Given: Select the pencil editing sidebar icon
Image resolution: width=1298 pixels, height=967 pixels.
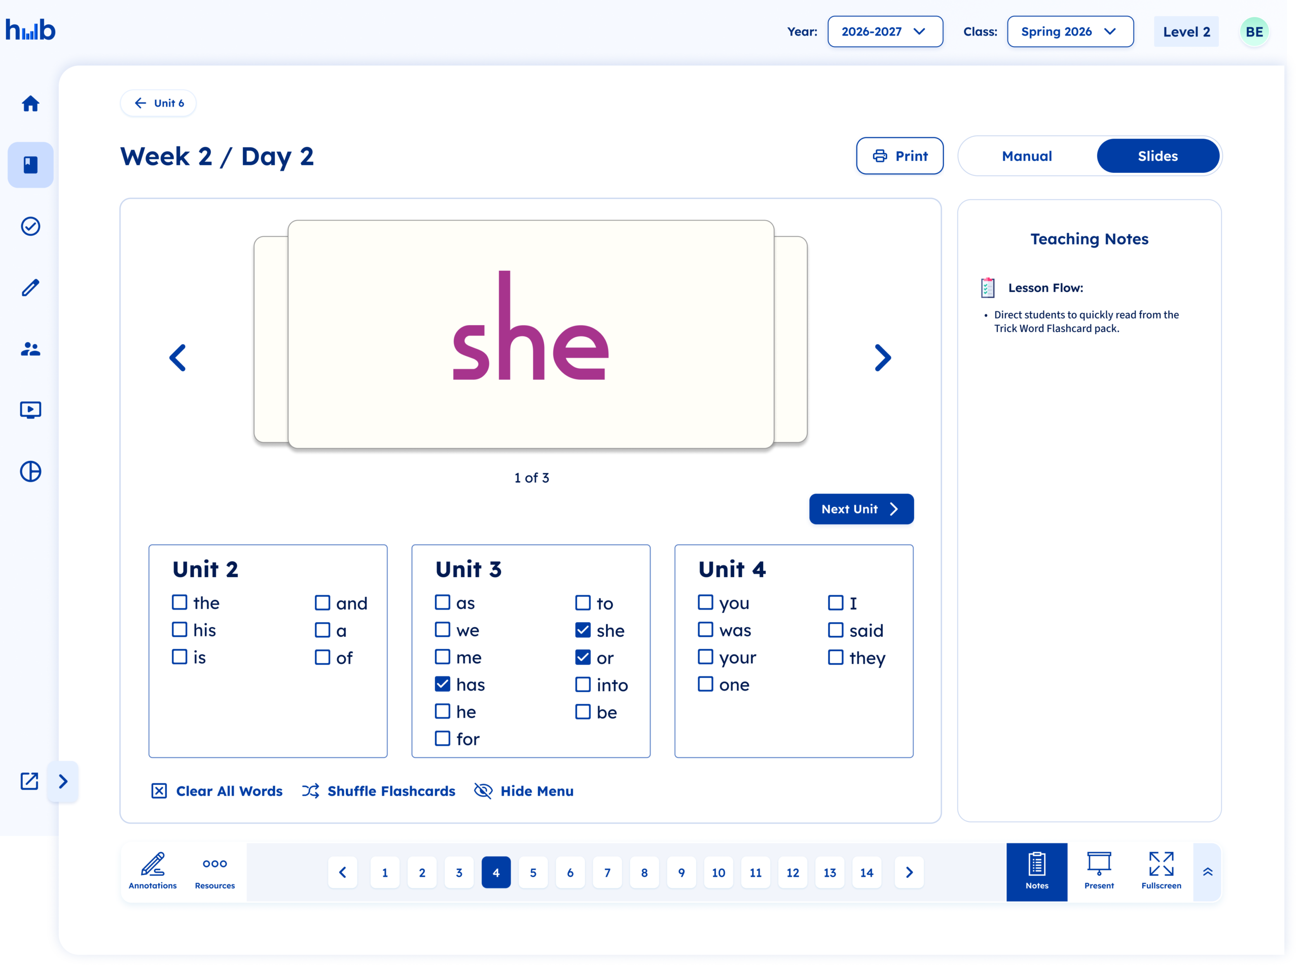Looking at the screenshot, I should pos(30,288).
